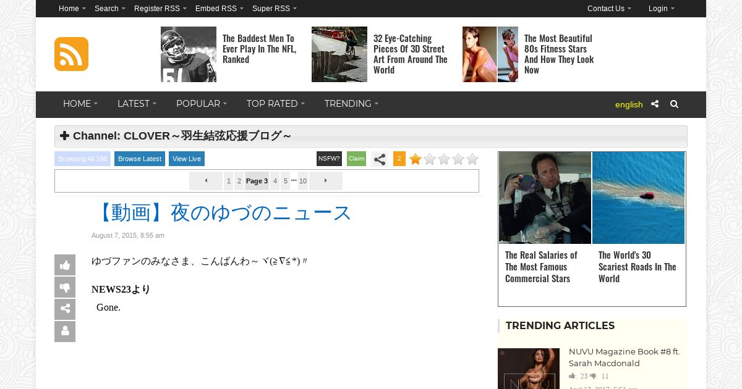Expand Register RSS dropdown
This screenshot has height=389, width=742.
161,9
